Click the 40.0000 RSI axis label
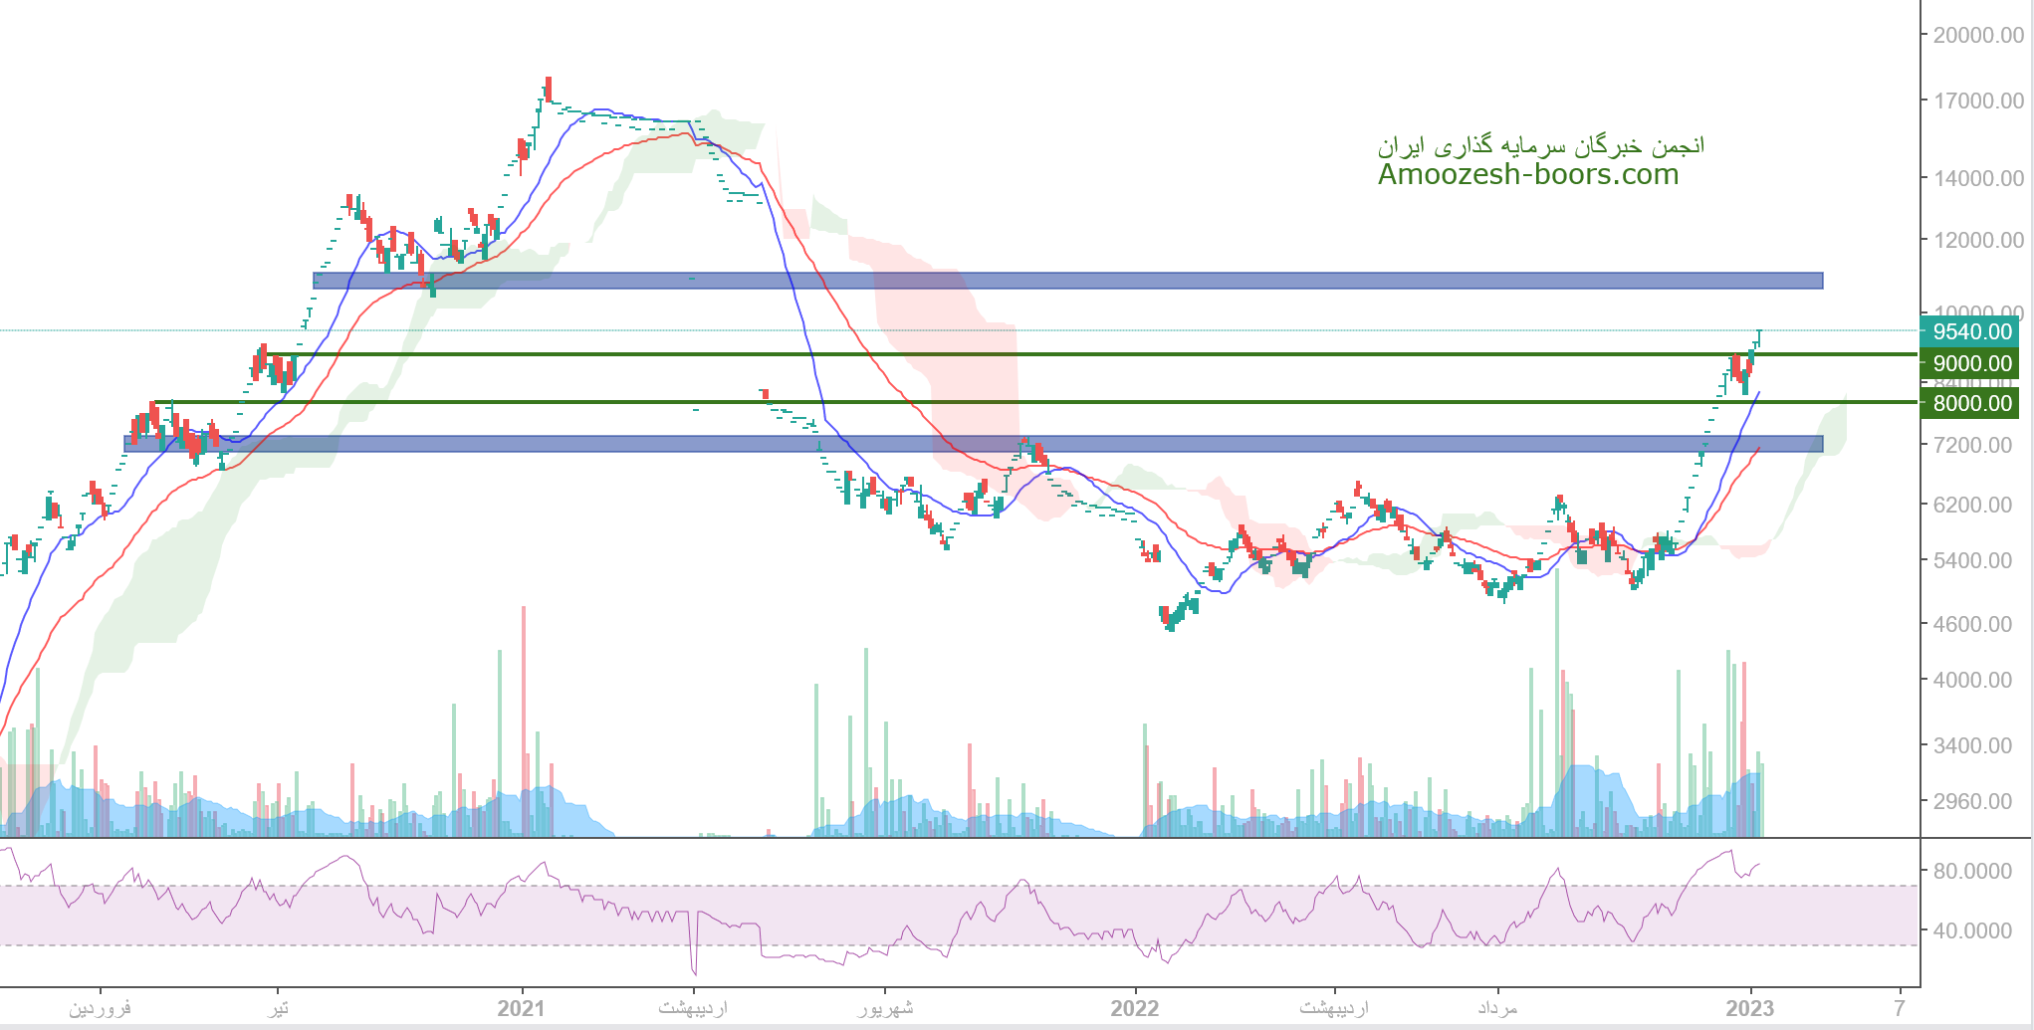This screenshot has width=2034, height=1030. pos(1971,930)
